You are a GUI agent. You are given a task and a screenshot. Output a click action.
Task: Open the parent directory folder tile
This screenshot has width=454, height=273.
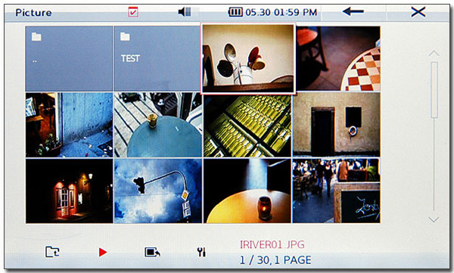69,58
